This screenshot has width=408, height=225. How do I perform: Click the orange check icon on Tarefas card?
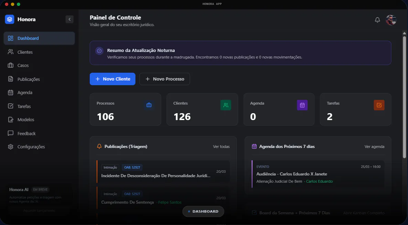coord(379,105)
